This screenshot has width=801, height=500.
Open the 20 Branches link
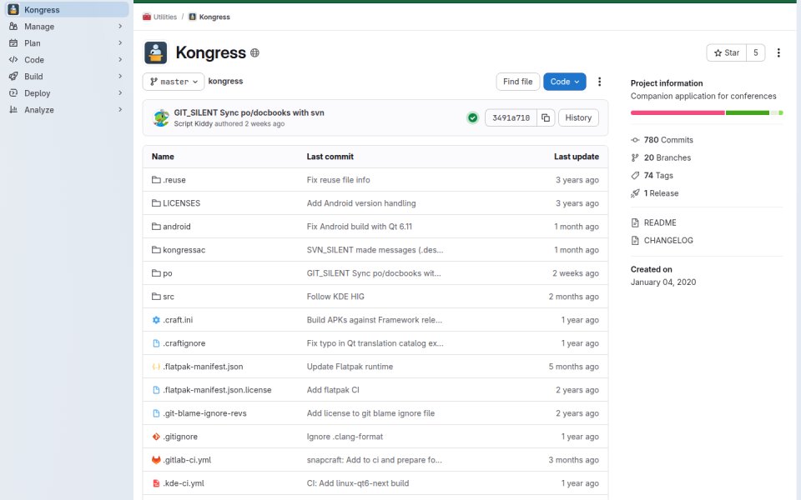pyautogui.click(x=667, y=157)
